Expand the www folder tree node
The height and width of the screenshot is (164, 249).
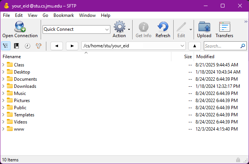point(3,129)
